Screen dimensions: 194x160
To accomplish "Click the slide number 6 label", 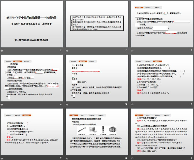I will tap(191, 105).
